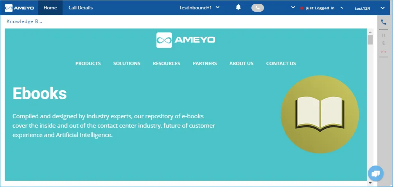Image resolution: width=393 pixels, height=187 pixels.
Task: Click the grey phone pill in the top bar
Action: 258,8
